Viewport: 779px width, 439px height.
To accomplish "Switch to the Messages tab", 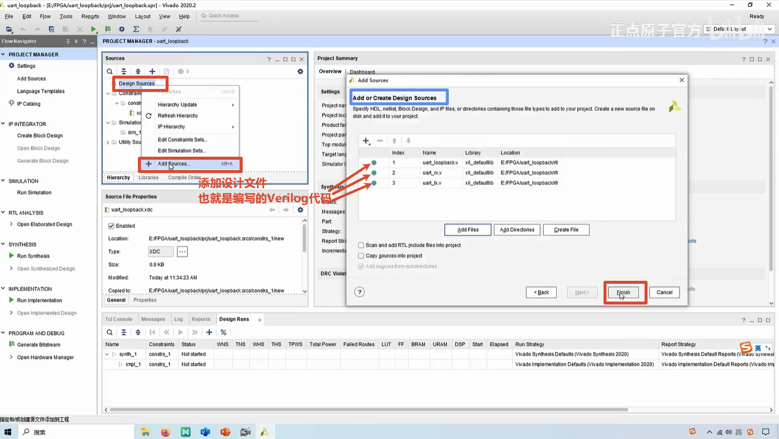I will pos(153,319).
